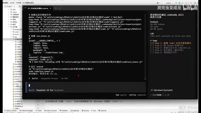Image resolution: width=201 pixels, height=113 pixels.
Task: Select jdenv.js in project tree
Action: click(17, 77)
